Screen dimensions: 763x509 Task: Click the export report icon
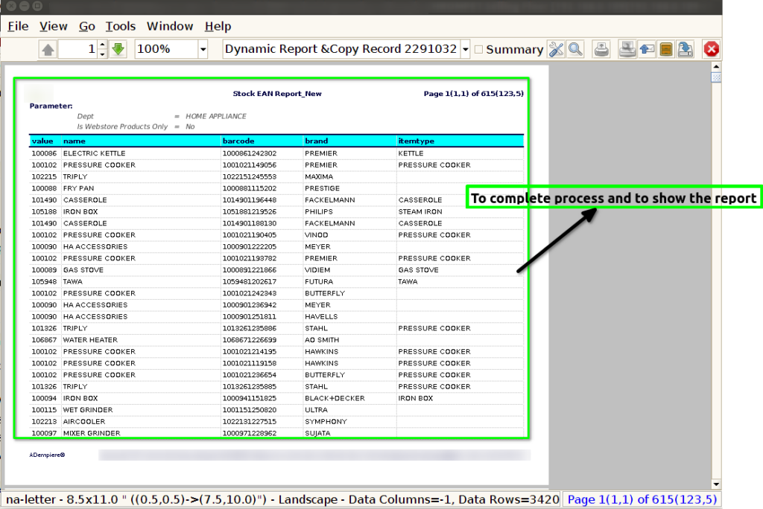(x=686, y=49)
